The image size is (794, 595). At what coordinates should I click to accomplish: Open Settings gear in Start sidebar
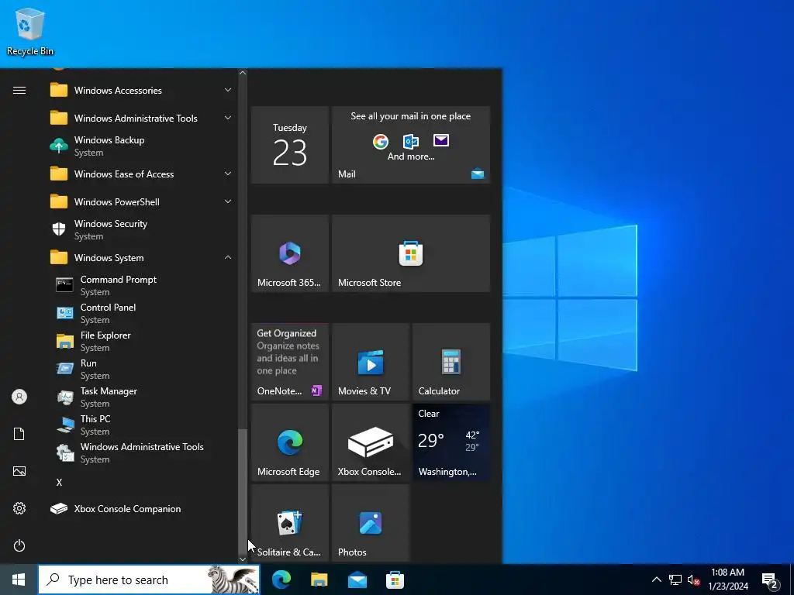tap(19, 508)
